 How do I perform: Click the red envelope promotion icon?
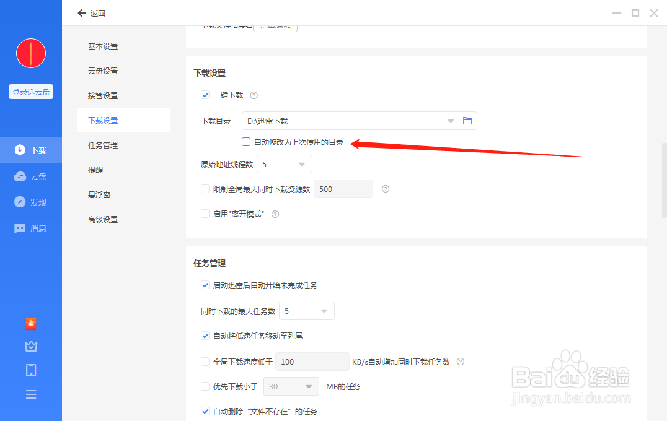(x=31, y=324)
